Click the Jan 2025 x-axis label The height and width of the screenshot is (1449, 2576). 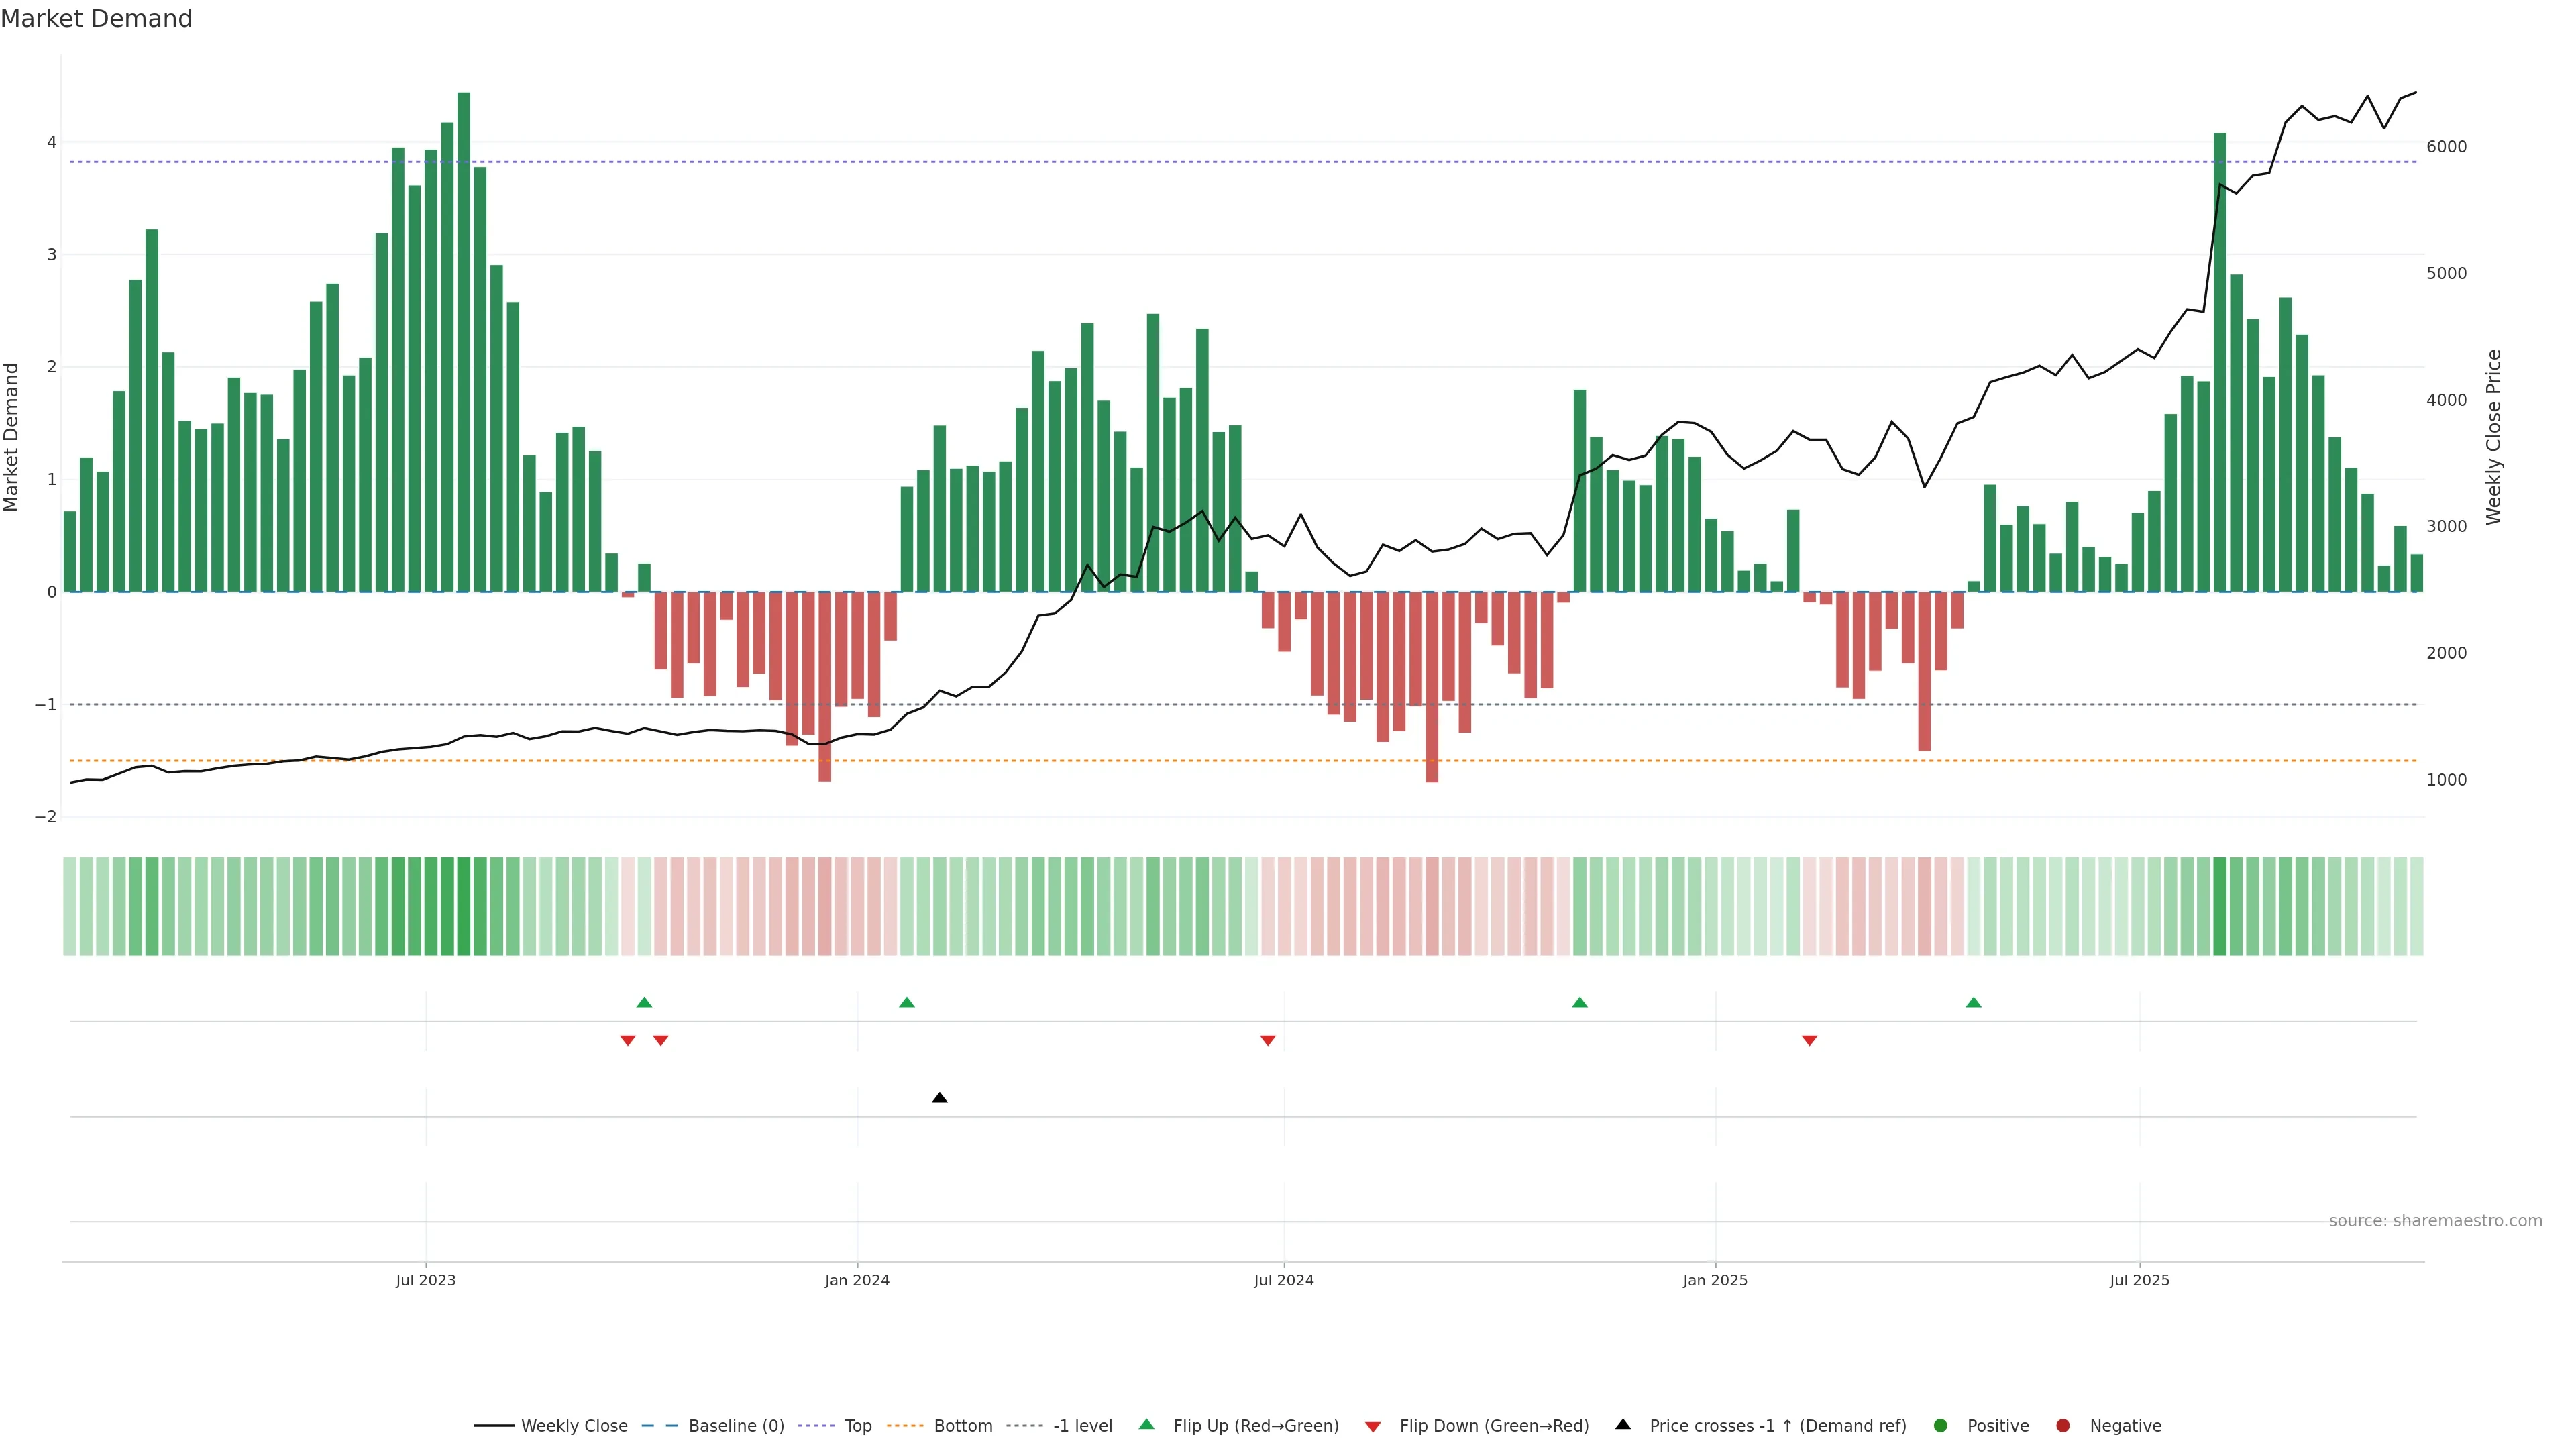pos(1714,1280)
